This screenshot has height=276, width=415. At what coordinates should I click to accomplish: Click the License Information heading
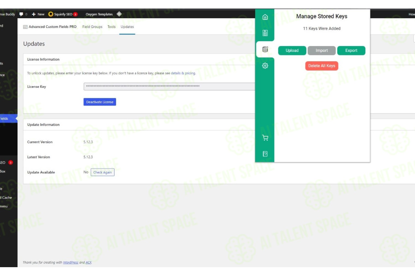click(x=43, y=59)
